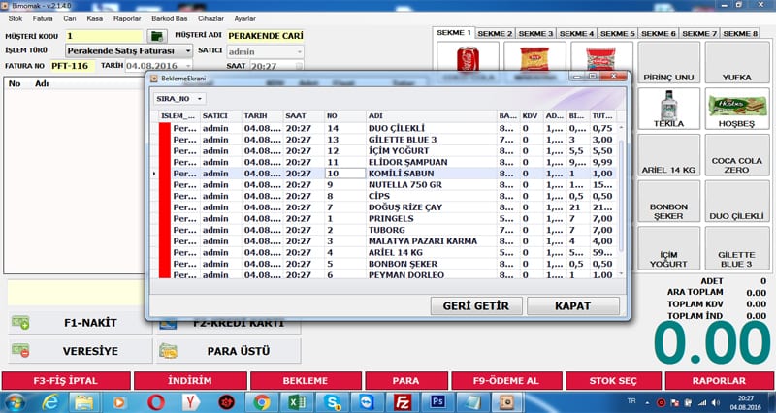Expand the İşlem Türü dropdown
Image resolution: width=776 pixels, height=413 pixels.
pos(187,50)
